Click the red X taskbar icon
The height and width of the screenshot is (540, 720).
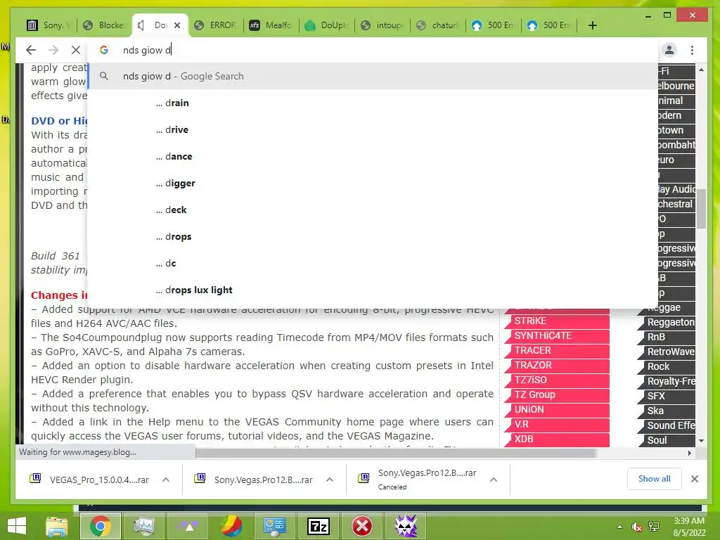(362, 526)
